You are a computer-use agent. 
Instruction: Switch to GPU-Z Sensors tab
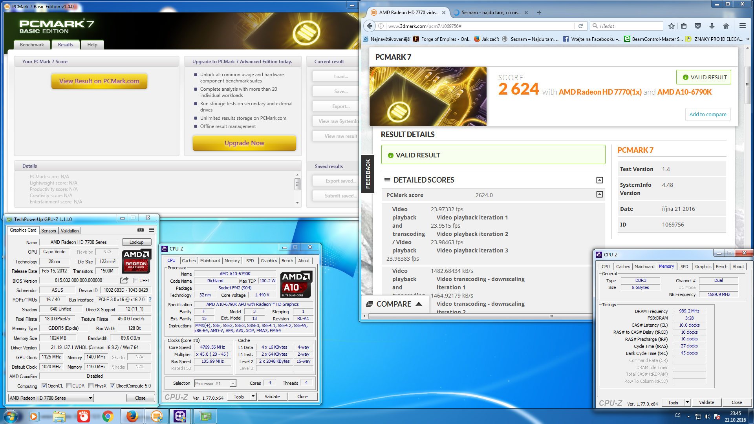click(x=49, y=231)
